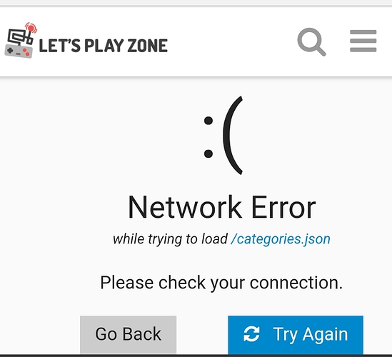Click the word 'Network' in heading
This screenshot has width=392, height=357.
tap(185, 207)
